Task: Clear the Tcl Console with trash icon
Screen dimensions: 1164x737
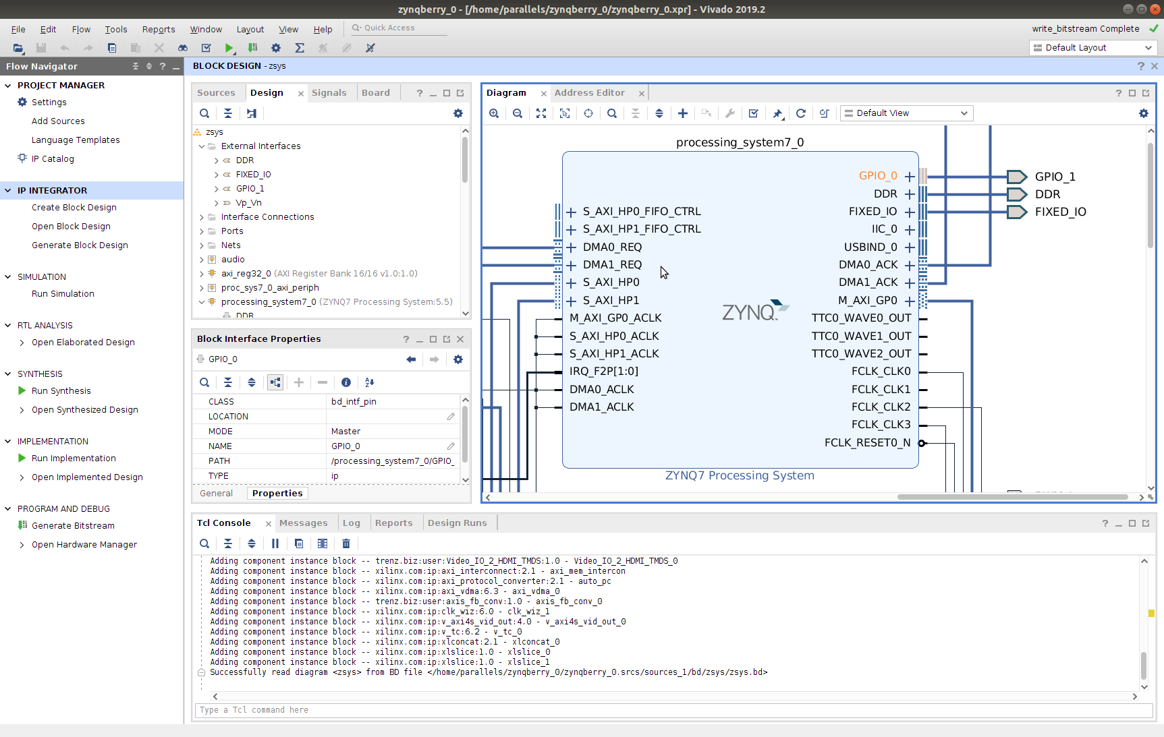Action: click(346, 543)
